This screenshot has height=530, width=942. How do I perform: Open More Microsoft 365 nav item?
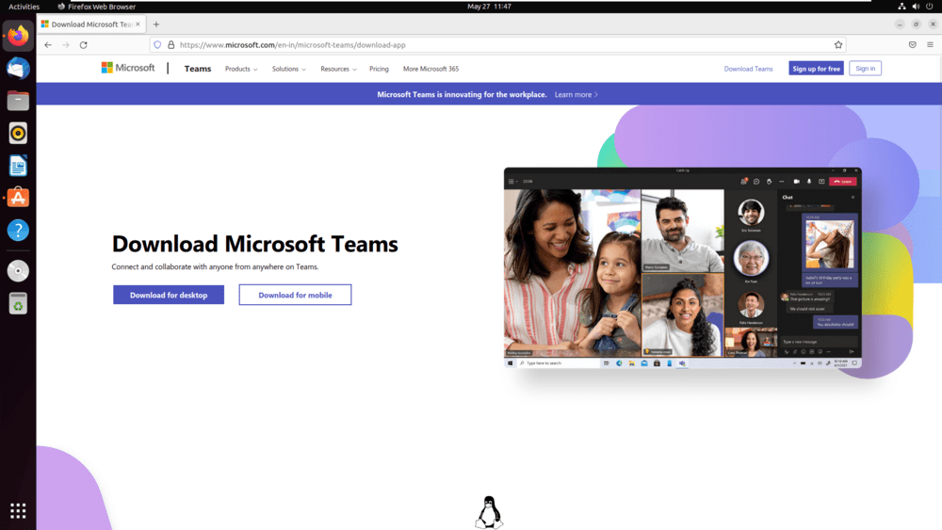point(430,69)
